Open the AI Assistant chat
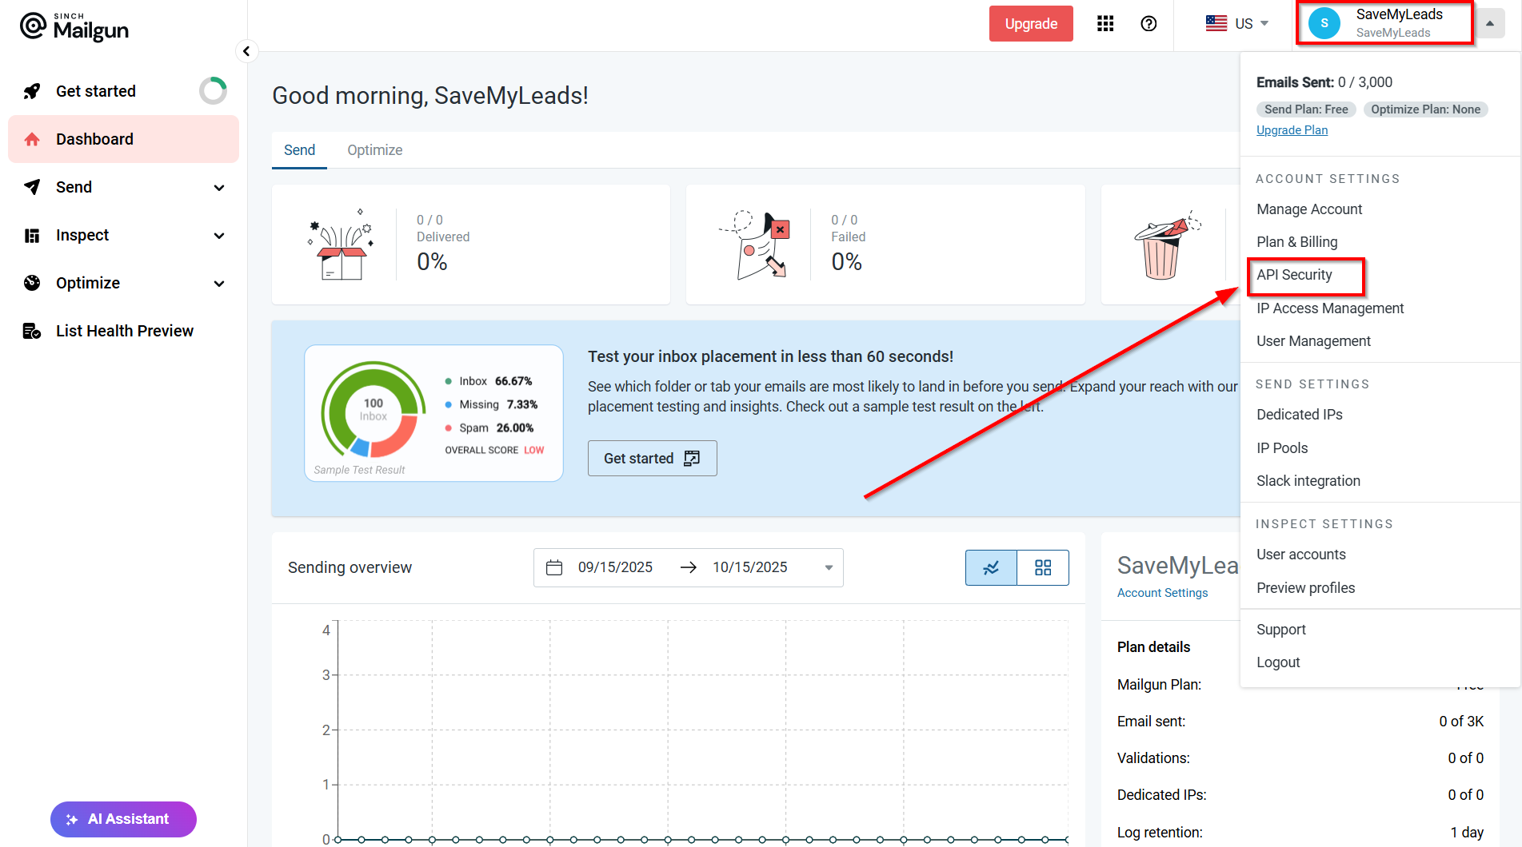Viewport: 1522px width, 847px height. (x=123, y=819)
